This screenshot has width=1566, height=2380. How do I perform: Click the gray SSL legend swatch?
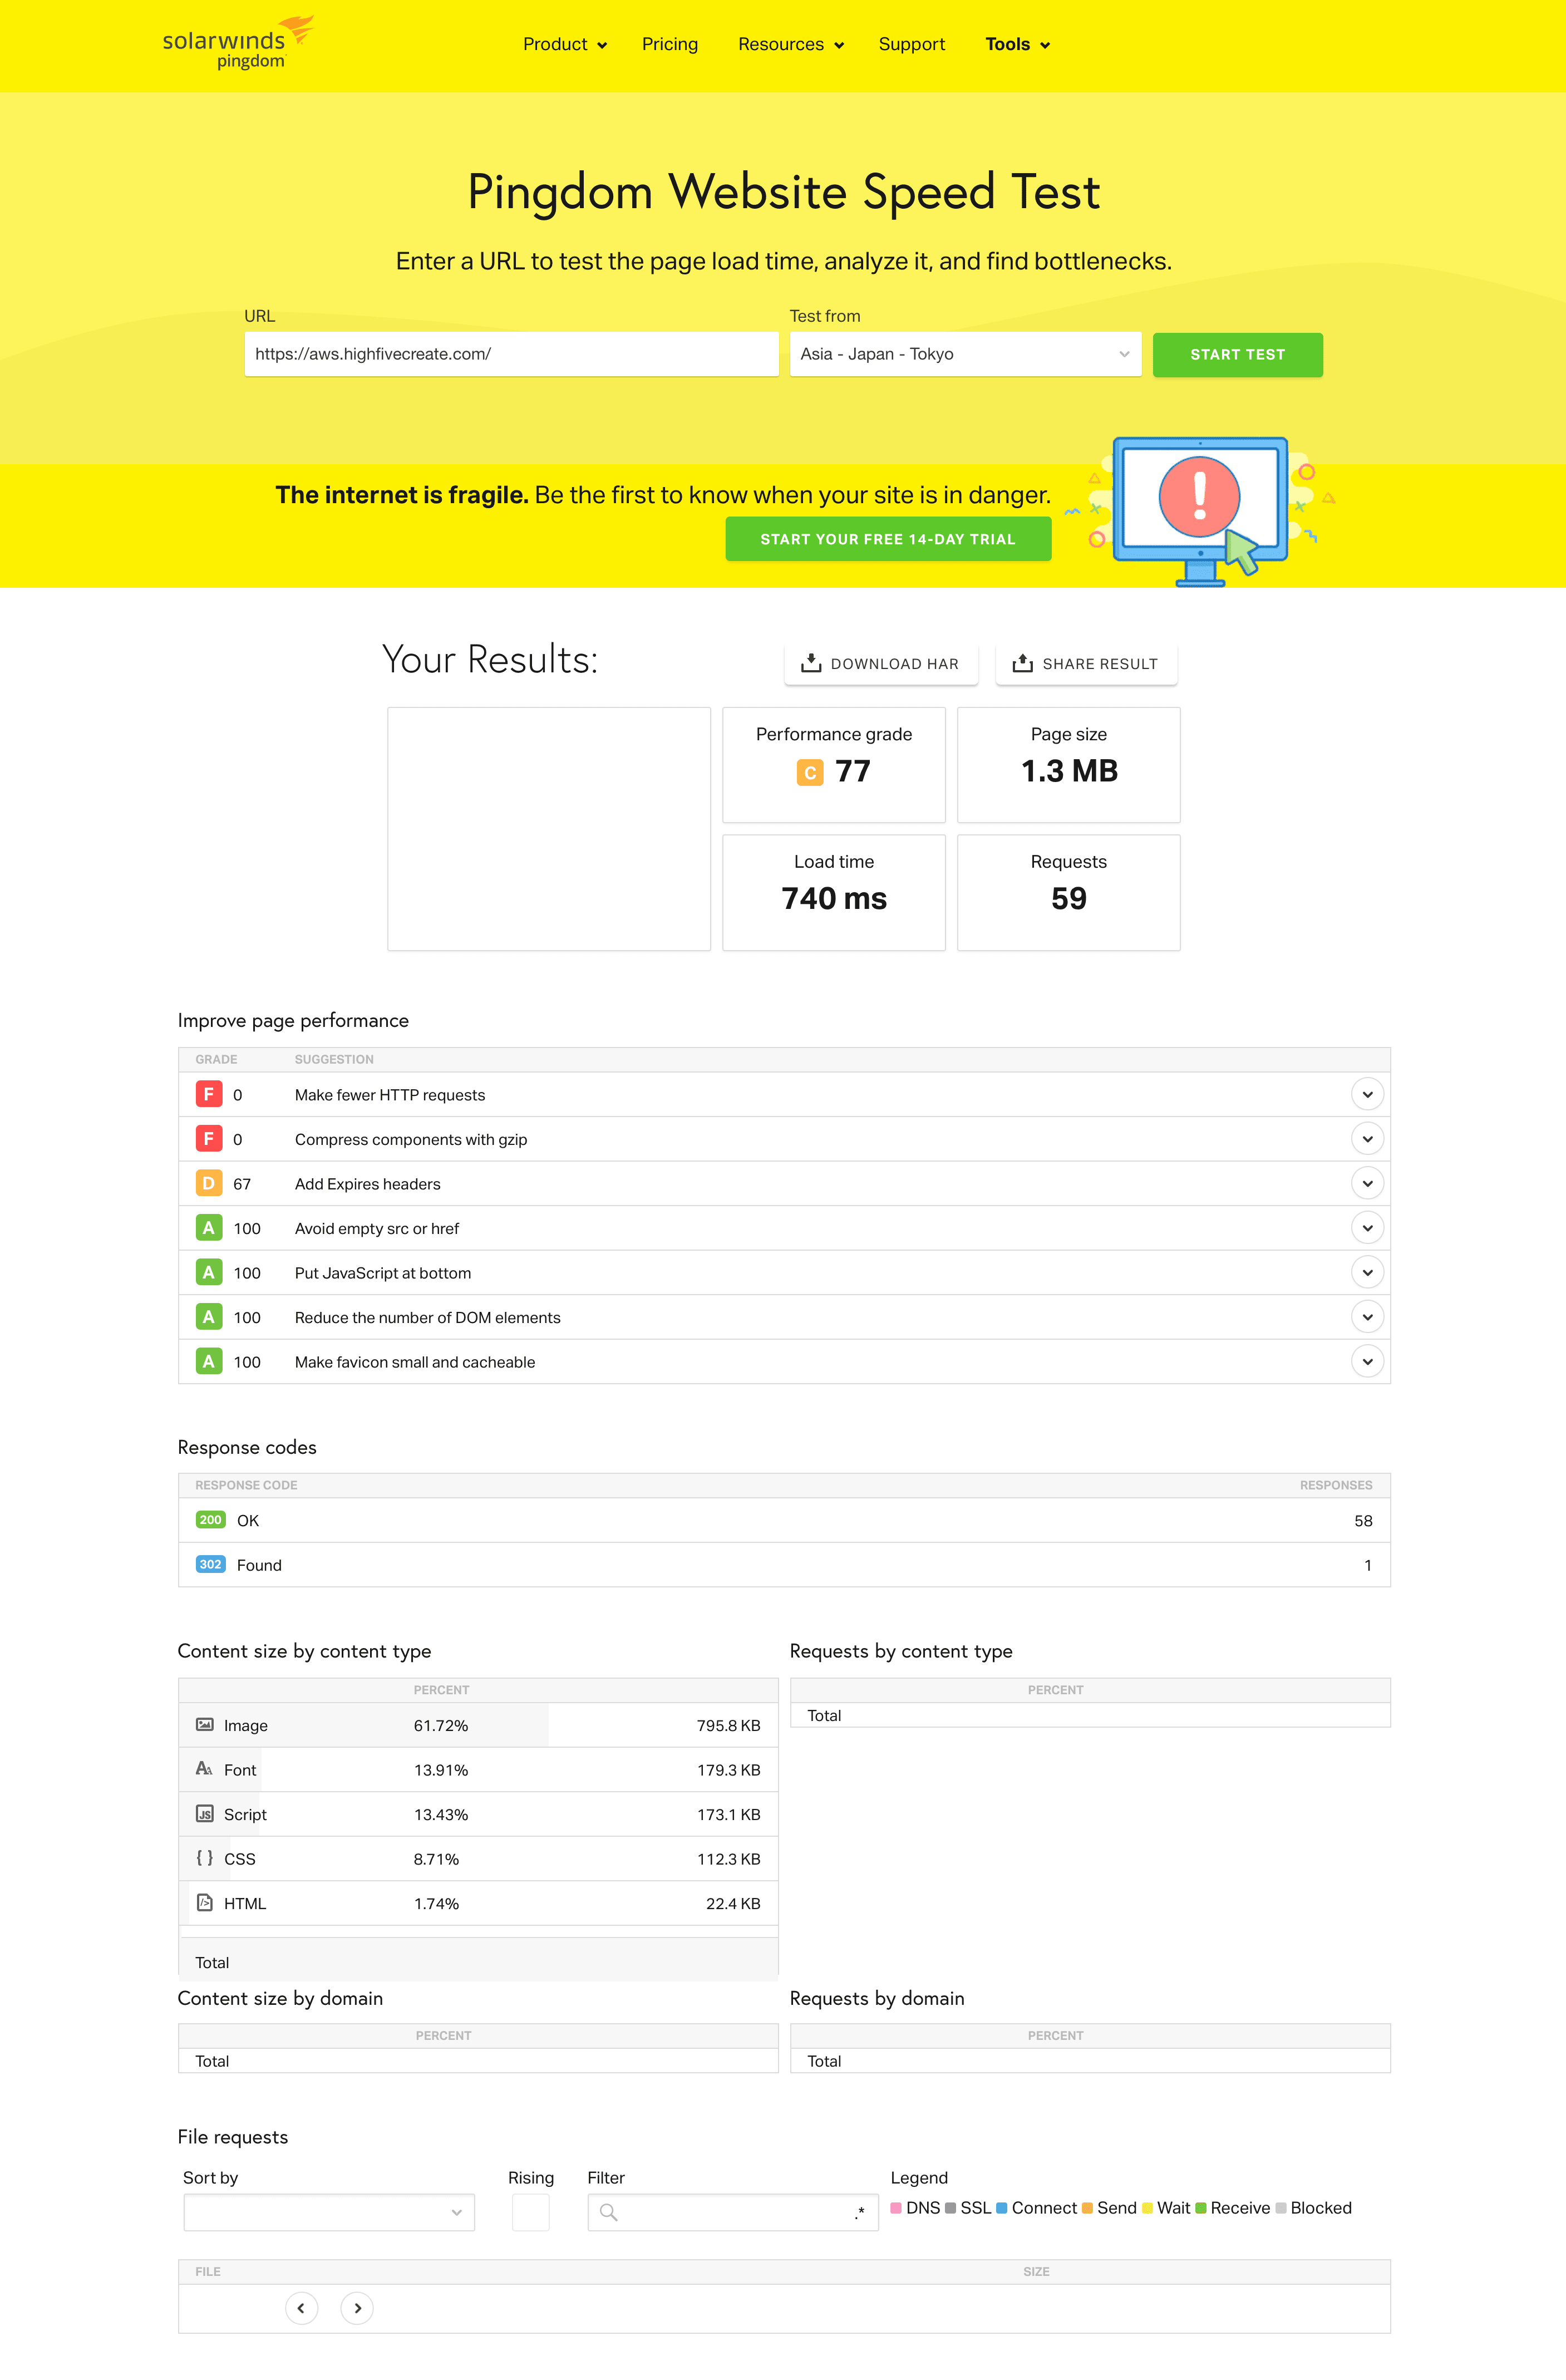[x=951, y=2207]
